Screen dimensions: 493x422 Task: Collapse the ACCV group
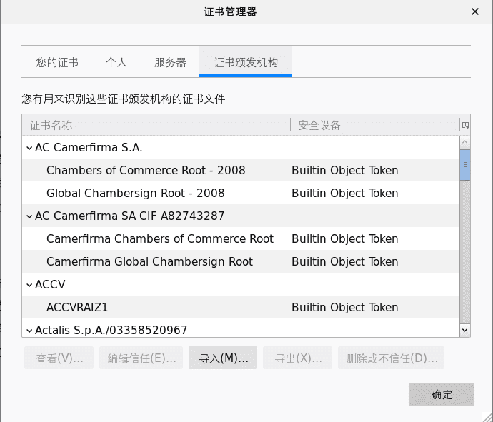coord(29,285)
